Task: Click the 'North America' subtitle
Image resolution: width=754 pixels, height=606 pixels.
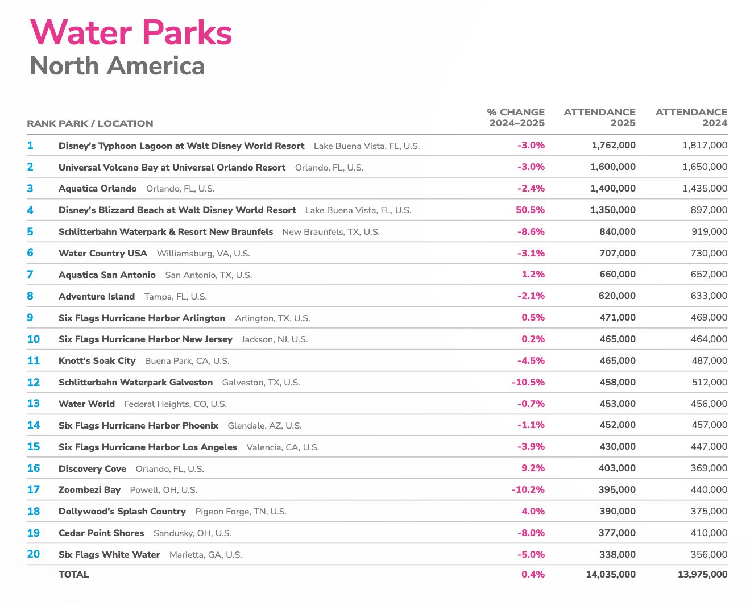Action: [x=117, y=66]
